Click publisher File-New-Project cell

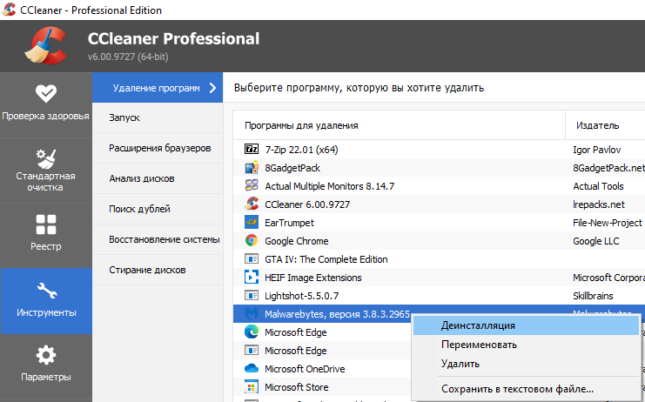pos(608,223)
